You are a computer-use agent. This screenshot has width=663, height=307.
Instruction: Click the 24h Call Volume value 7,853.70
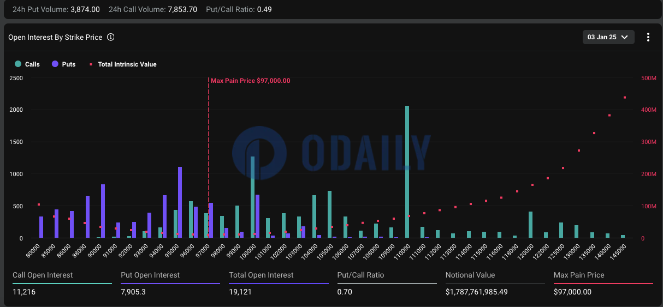tap(181, 10)
